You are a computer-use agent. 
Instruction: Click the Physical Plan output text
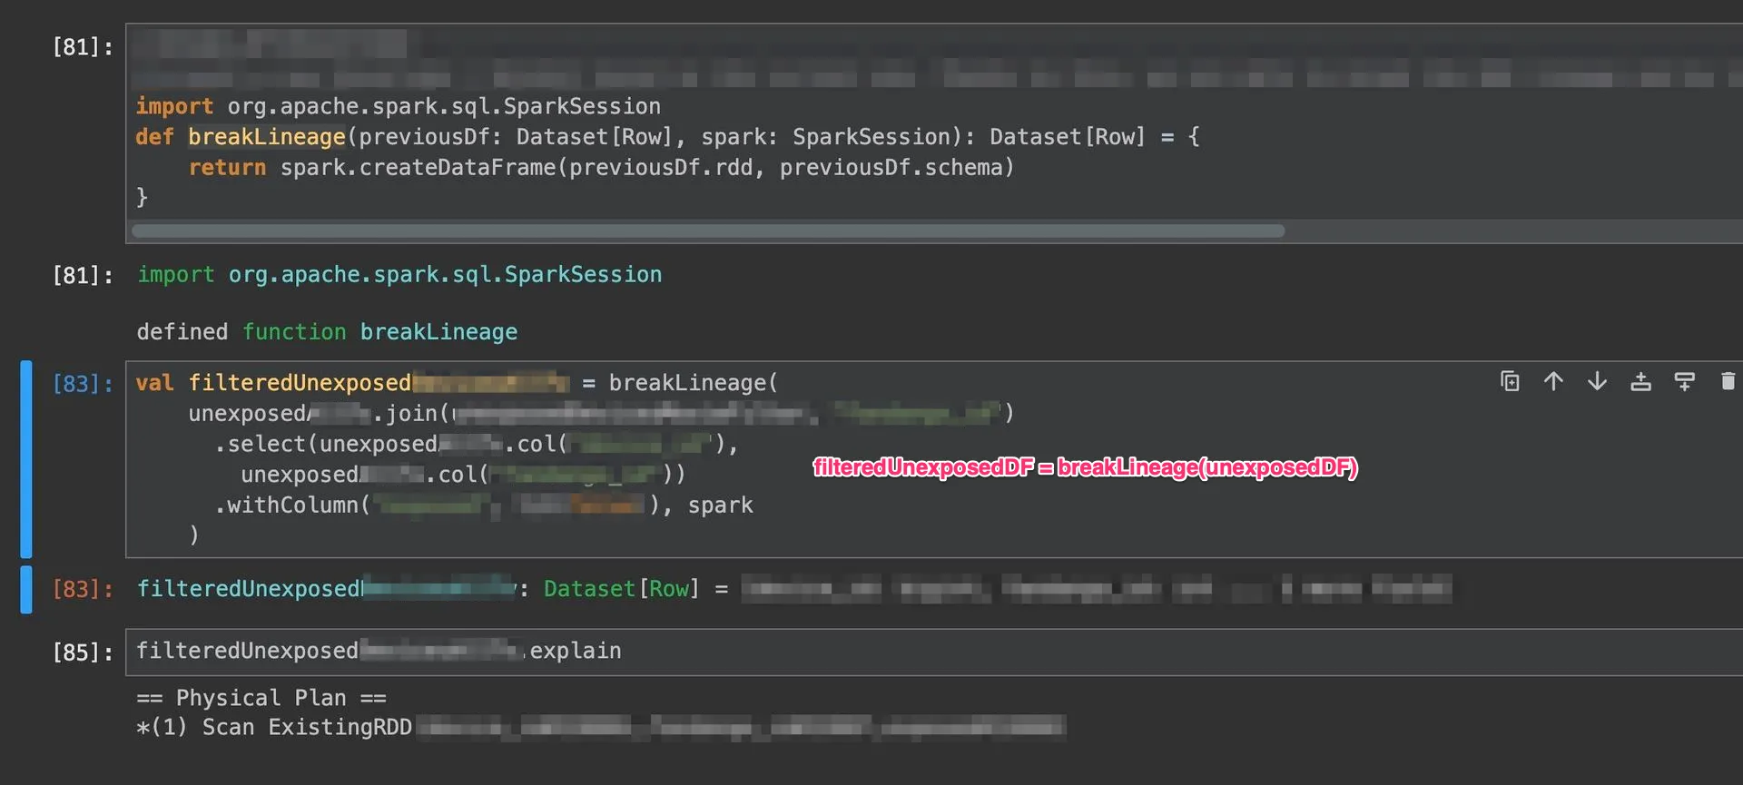point(261,698)
